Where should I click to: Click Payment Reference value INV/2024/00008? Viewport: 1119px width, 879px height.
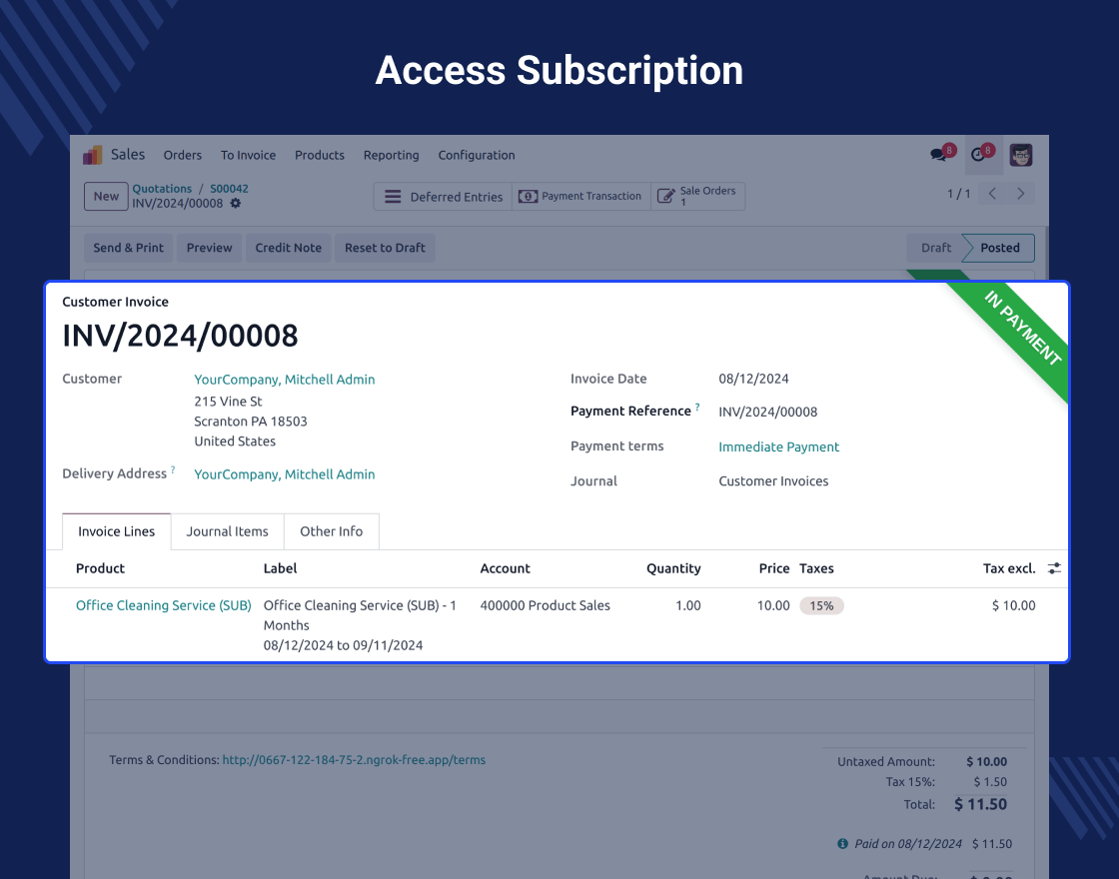(x=768, y=412)
